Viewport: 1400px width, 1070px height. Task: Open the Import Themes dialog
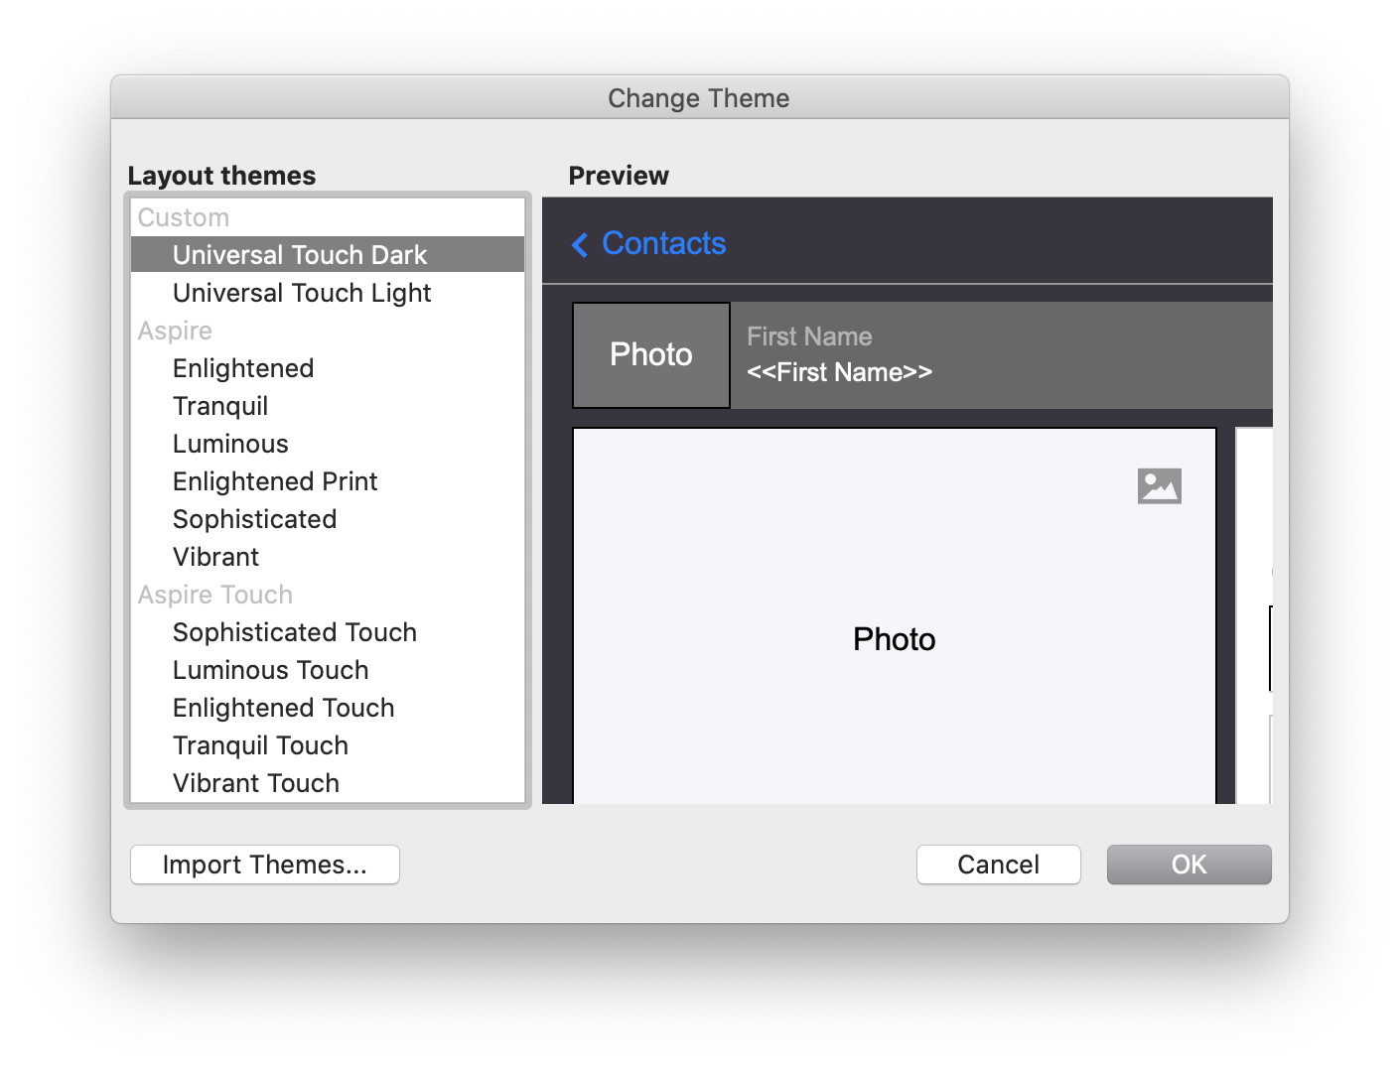tap(264, 865)
